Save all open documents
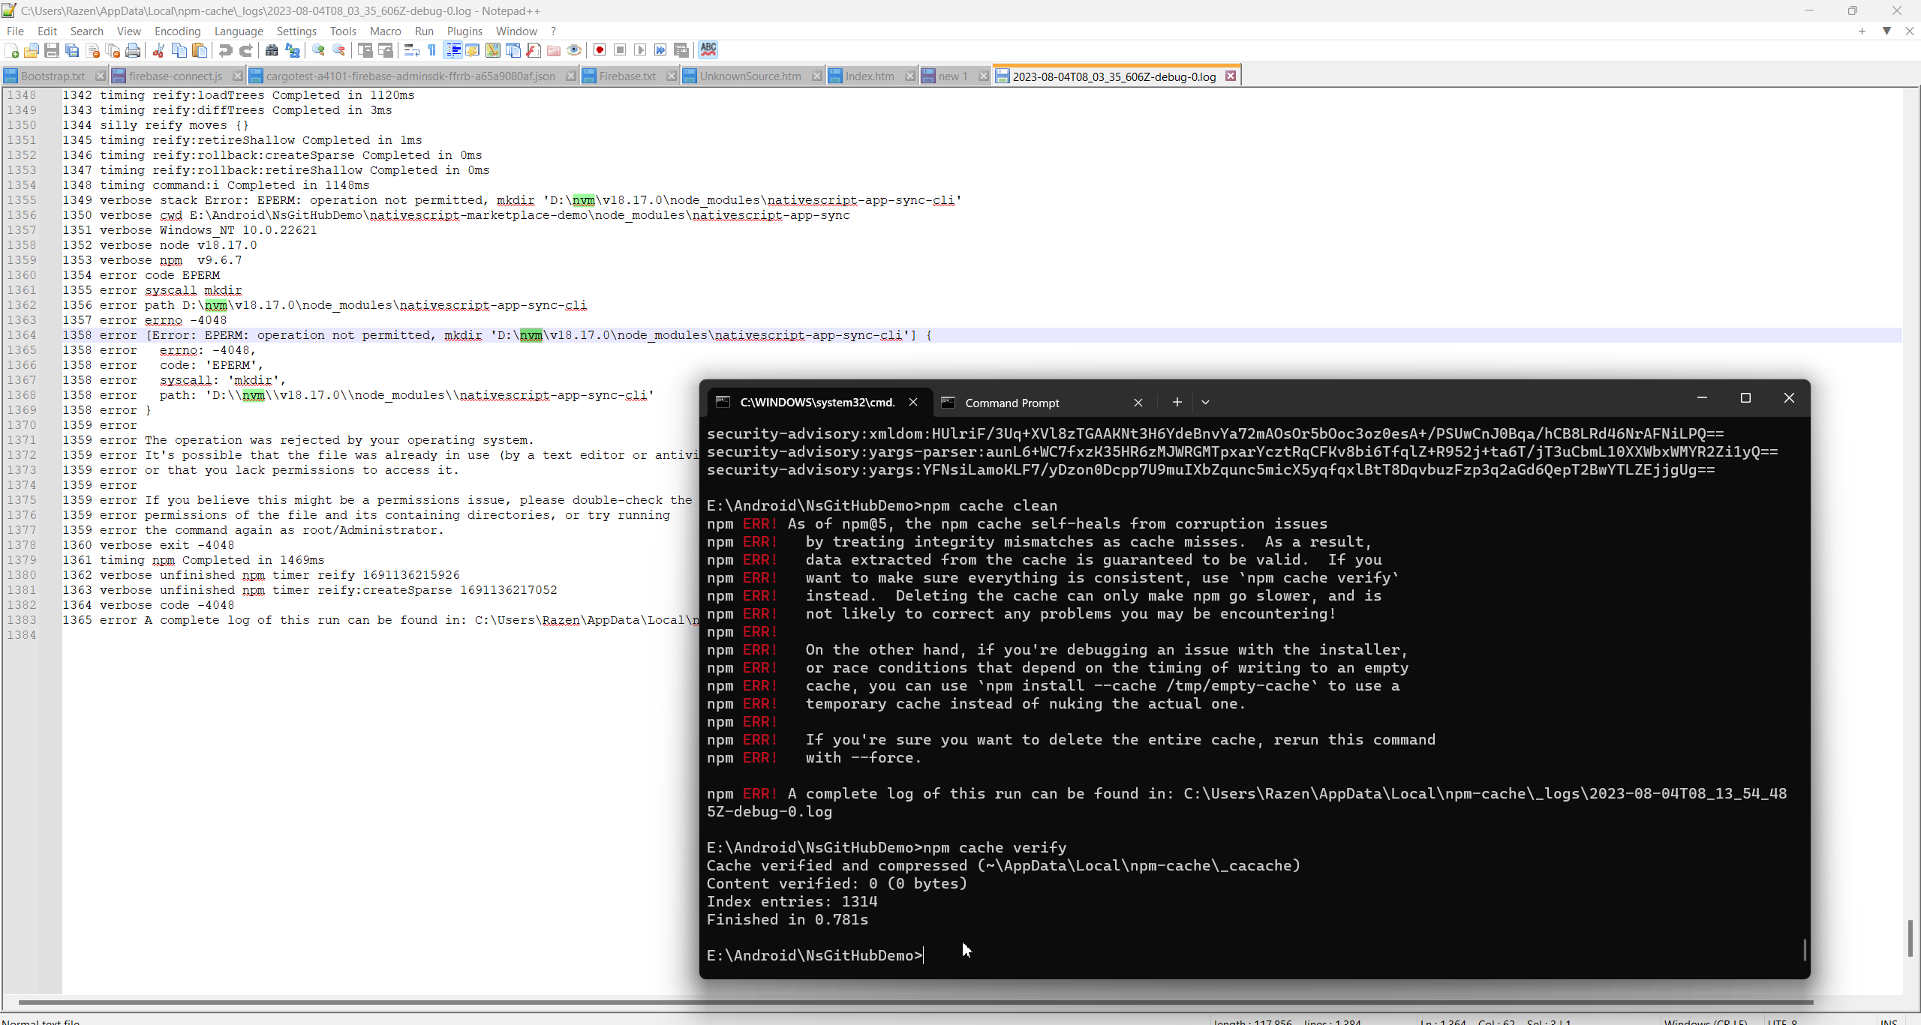The height and width of the screenshot is (1025, 1921). (72, 50)
